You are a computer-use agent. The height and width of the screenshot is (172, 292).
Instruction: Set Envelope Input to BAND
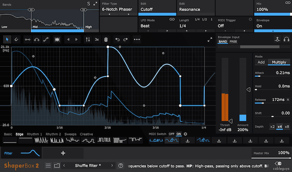[x=223, y=42]
